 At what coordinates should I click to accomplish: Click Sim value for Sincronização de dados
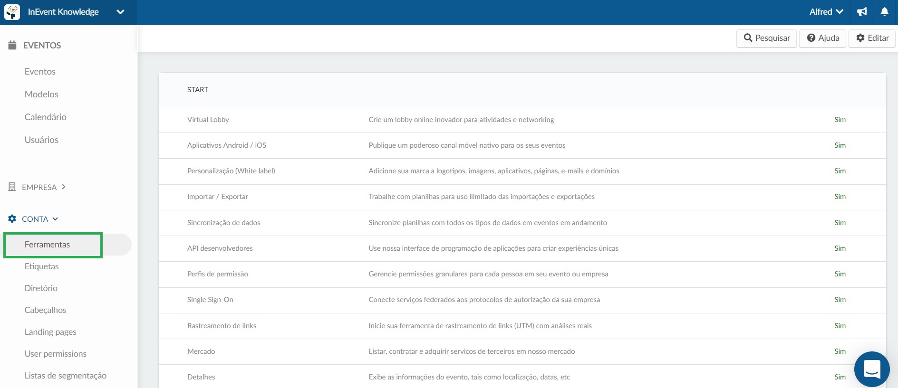(840, 223)
